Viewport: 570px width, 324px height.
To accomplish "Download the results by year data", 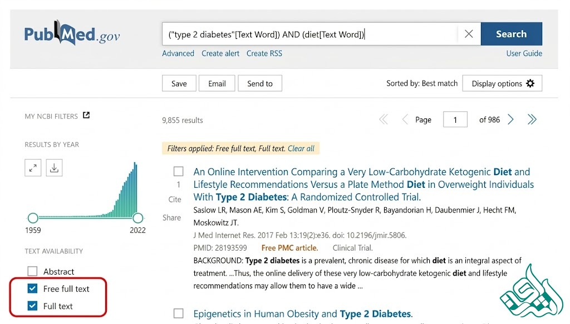I will tap(54, 168).
